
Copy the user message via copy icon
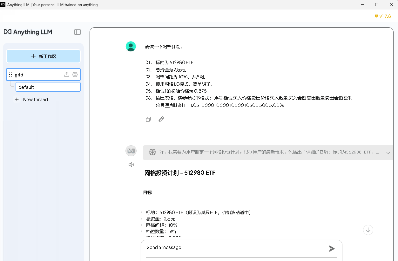[148, 119]
